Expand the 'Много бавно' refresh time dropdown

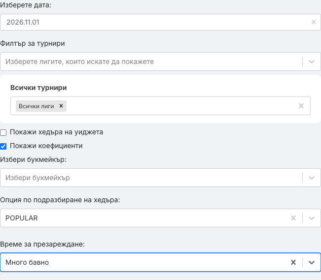(311, 262)
